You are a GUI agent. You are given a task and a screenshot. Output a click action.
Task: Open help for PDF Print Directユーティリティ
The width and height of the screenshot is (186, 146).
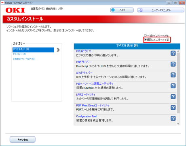[173, 108]
